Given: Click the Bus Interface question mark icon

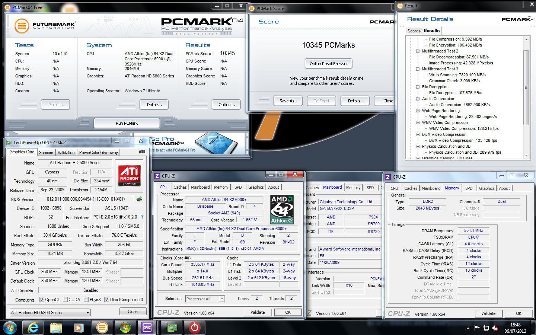Looking at the screenshot, I should tap(142, 217).
